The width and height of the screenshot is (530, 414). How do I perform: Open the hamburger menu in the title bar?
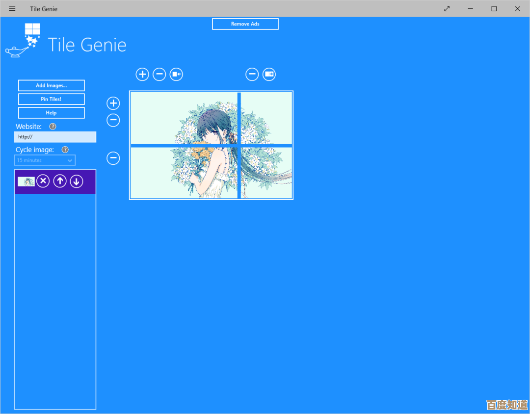tap(12, 9)
